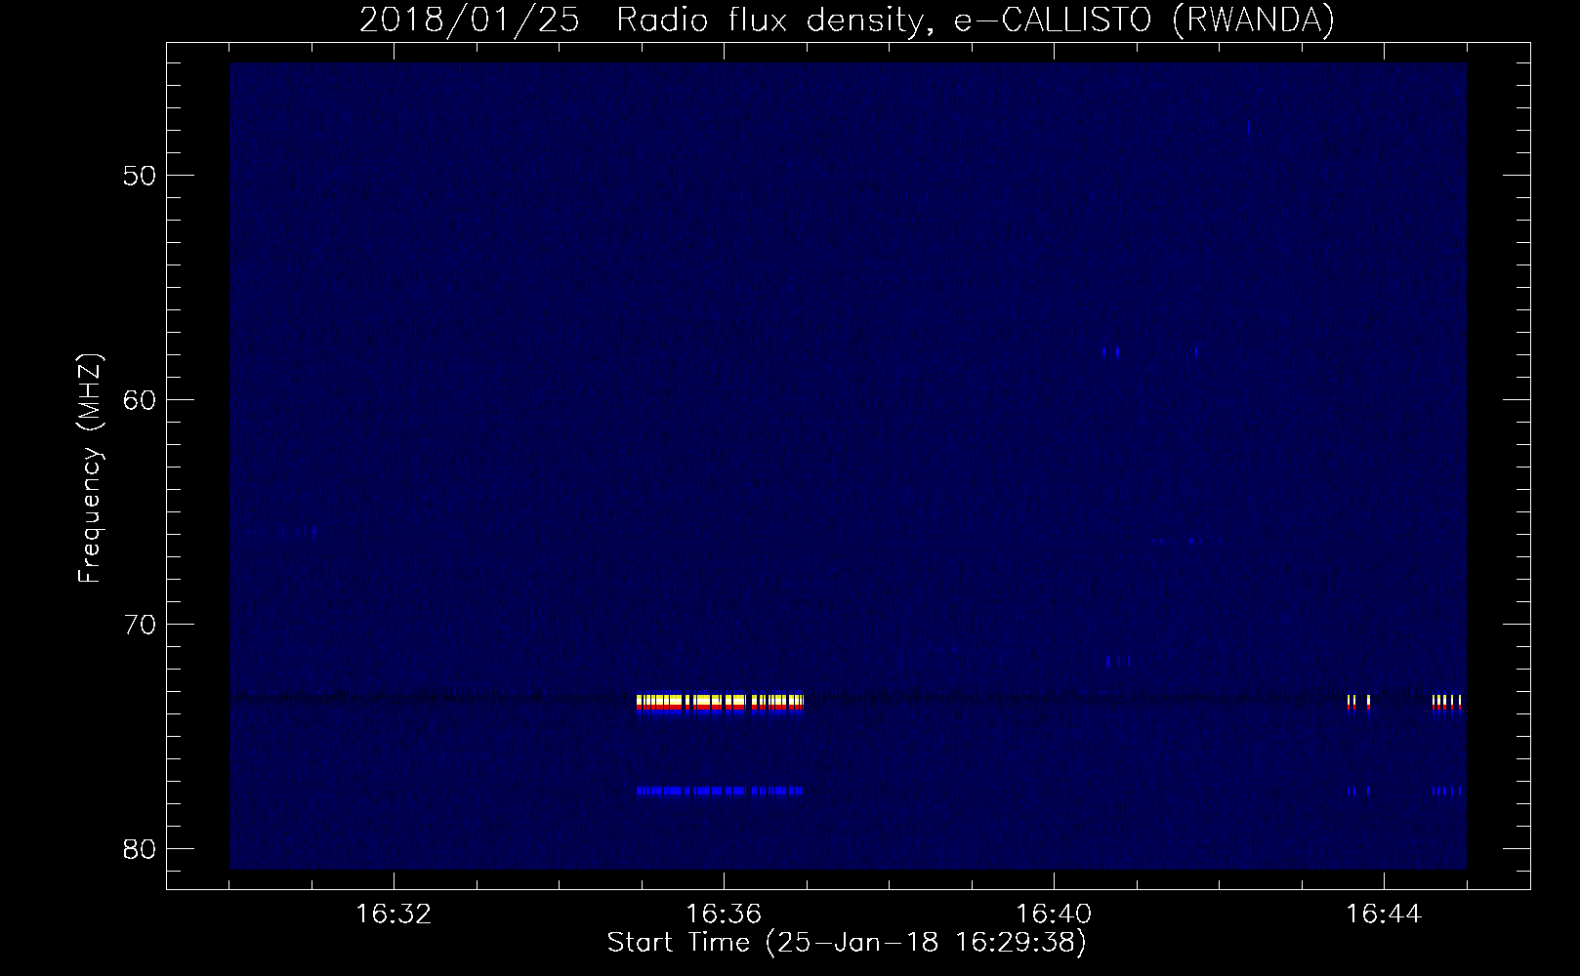Click the "16:36" time tick label

click(724, 915)
